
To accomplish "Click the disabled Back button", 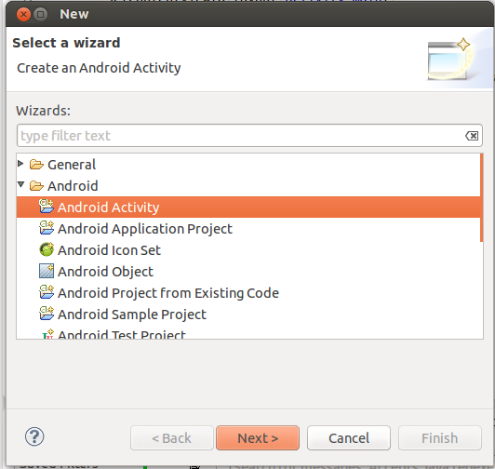I will (x=172, y=437).
